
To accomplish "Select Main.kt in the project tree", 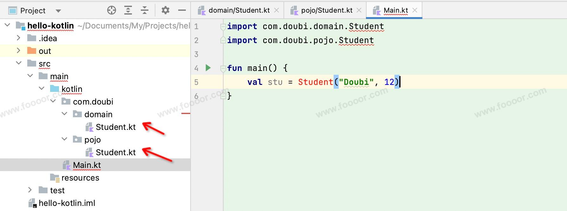I will coord(87,165).
